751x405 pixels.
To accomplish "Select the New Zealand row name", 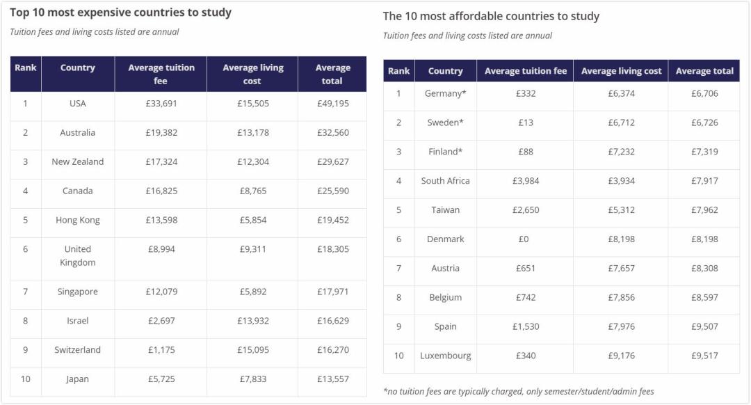I will point(78,161).
